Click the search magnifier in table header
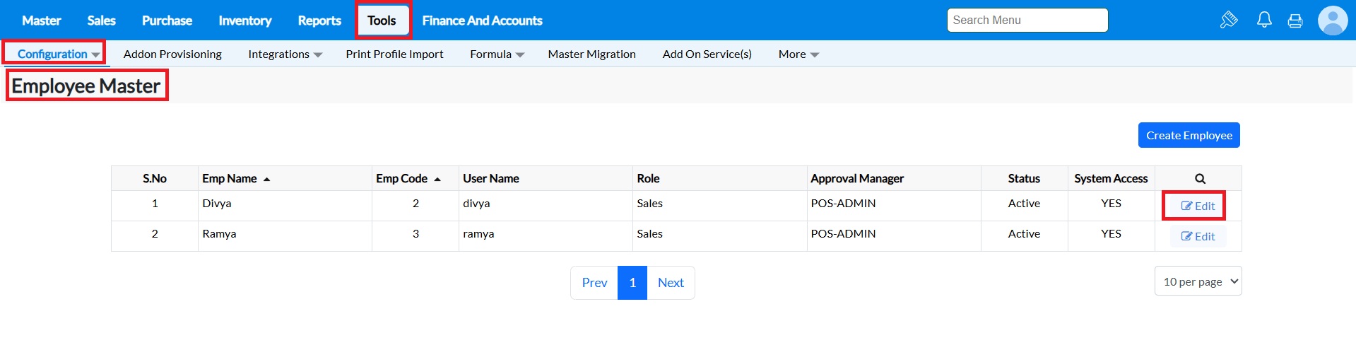The width and height of the screenshot is (1356, 362). [1200, 179]
